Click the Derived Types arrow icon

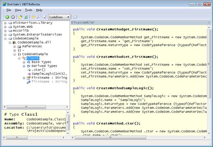click(29, 66)
